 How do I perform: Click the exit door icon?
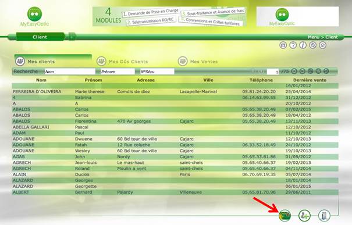tap(324, 216)
